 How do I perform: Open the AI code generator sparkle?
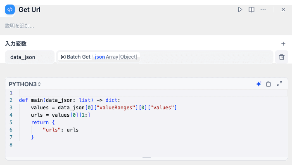[x=259, y=84]
